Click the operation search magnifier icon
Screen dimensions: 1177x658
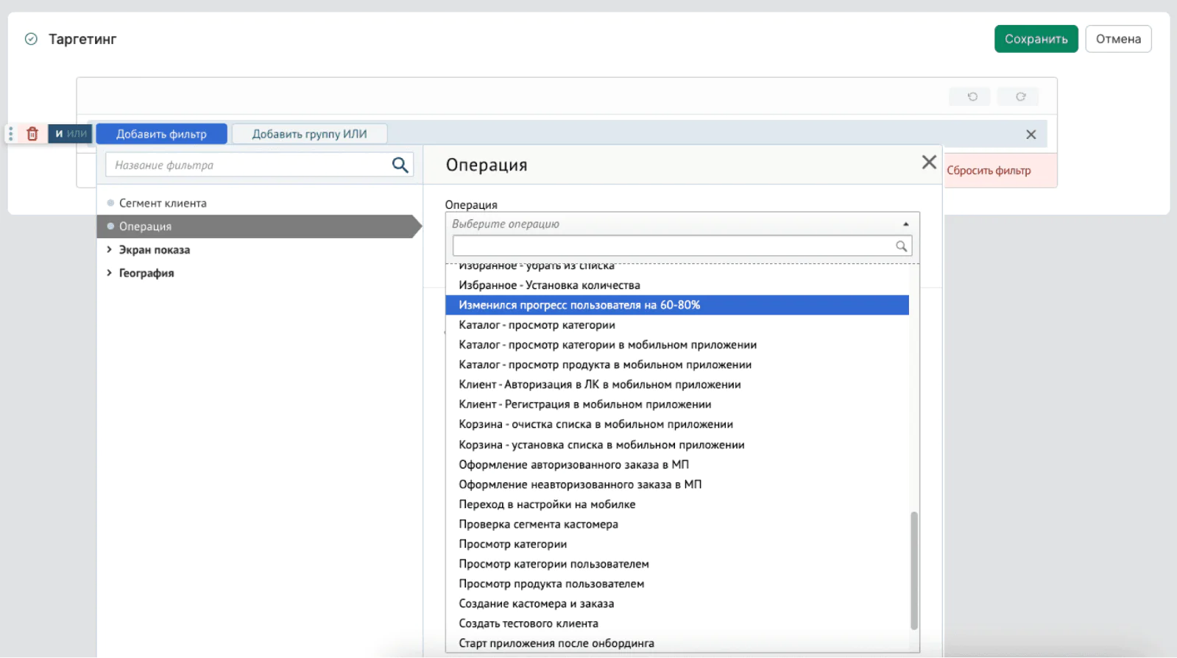901,246
